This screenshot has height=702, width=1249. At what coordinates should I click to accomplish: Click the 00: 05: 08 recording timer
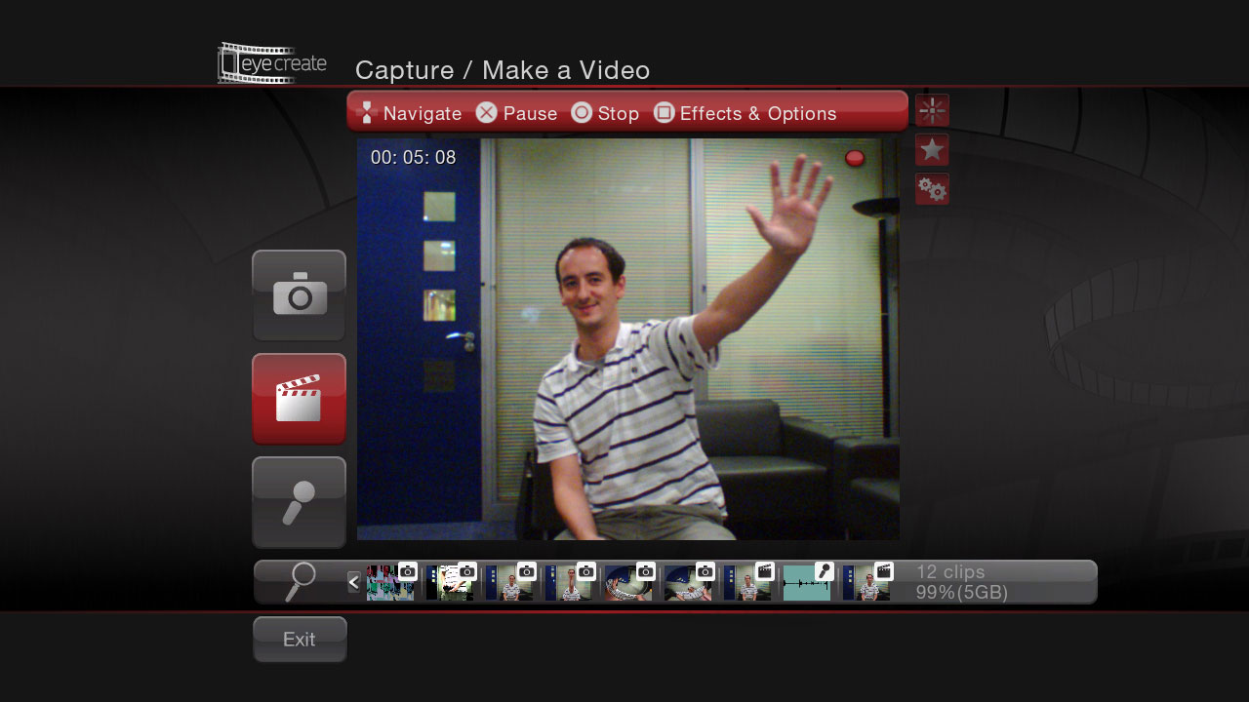pos(413,157)
